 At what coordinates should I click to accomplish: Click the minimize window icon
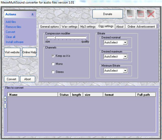coord(131,14)
